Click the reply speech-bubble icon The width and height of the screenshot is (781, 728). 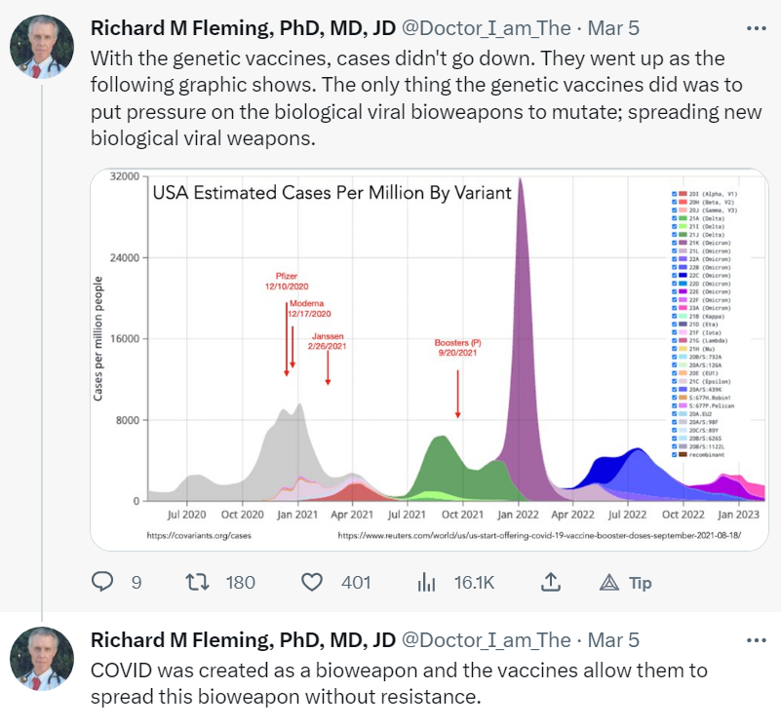point(103,582)
